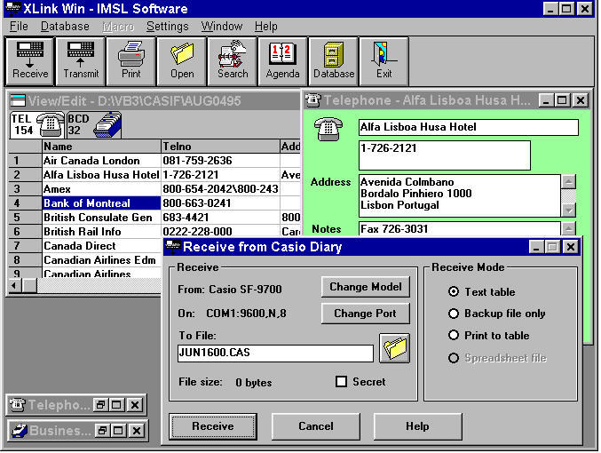The width and height of the screenshot is (601, 453).
Task: Select the Print to table radio button
Action: (454, 335)
